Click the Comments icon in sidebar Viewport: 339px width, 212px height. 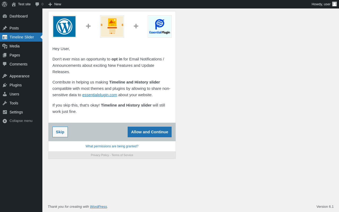(5, 64)
